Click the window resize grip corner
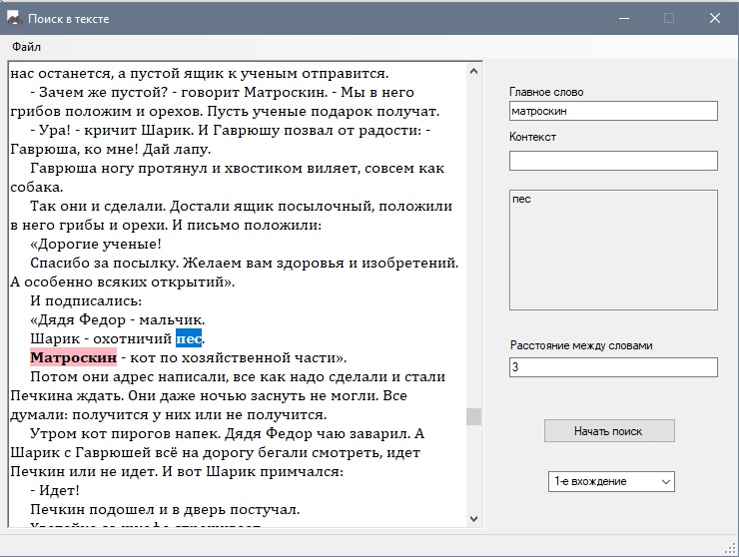The height and width of the screenshot is (557, 739). [x=731, y=549]
